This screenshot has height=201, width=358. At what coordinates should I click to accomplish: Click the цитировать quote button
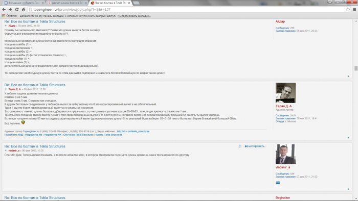pyautogui.click(x=255, y=146)
